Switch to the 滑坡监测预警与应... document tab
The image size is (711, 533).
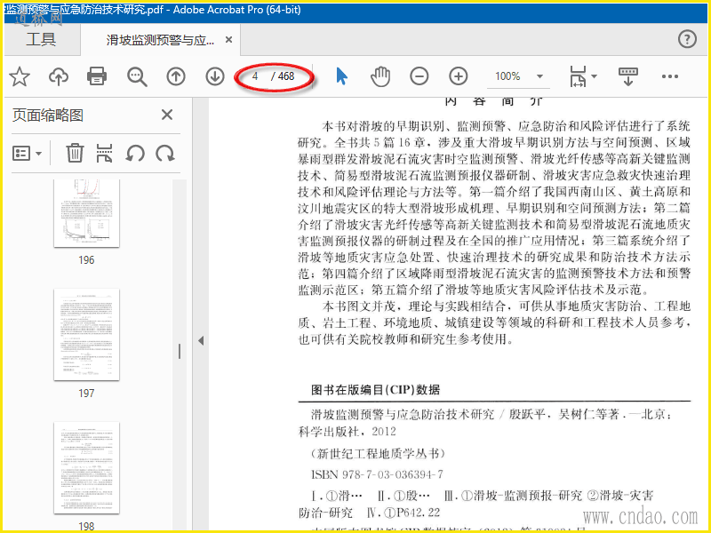160,40
